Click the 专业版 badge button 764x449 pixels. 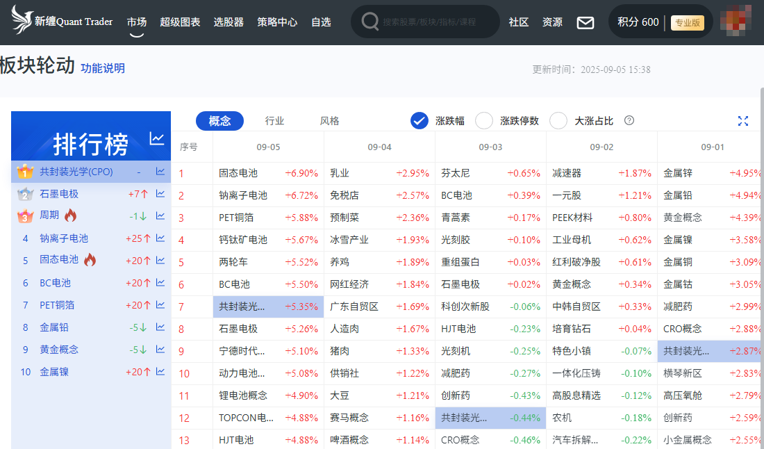(x=687, y=22)
